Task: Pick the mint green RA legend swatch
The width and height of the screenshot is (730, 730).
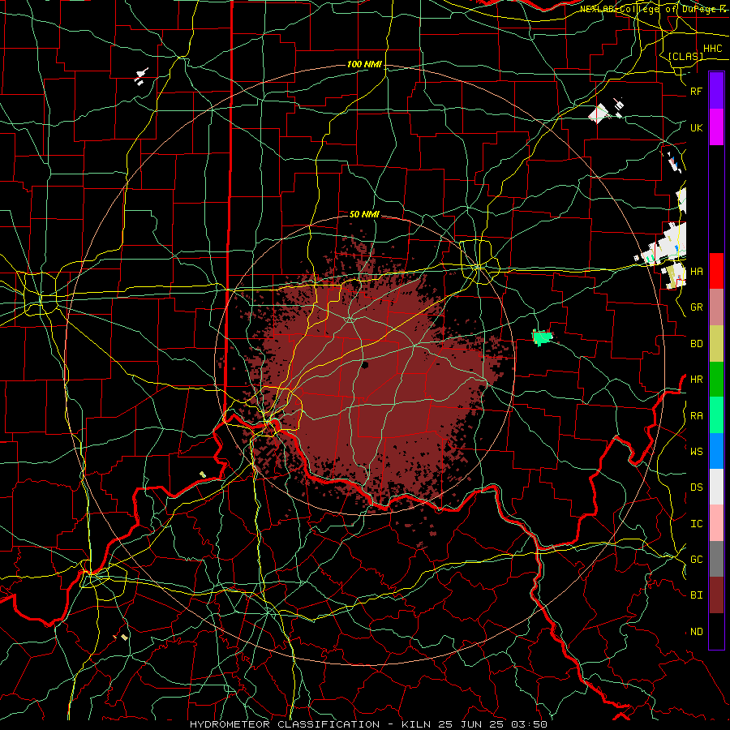Action: (x=716, y=415)
